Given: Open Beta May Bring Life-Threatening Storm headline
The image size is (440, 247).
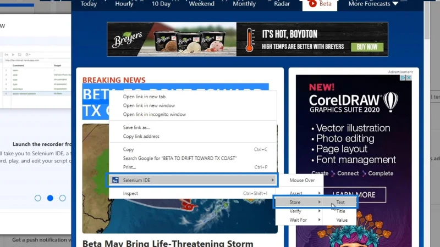Looking at the screenshot, I should click(168, 243).
